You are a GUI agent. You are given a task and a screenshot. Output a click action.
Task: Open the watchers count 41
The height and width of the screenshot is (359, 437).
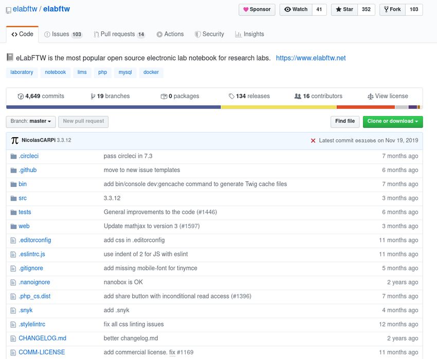click(319, 9)
